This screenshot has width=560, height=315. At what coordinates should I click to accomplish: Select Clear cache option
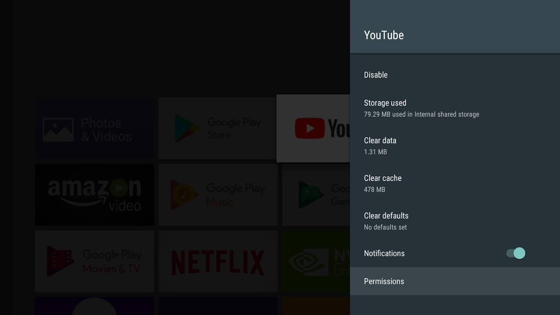click(x=455, y=183)
